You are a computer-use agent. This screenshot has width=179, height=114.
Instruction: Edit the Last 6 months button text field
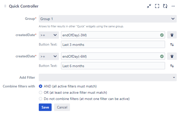pyautogui.click(x=113, y=66)
